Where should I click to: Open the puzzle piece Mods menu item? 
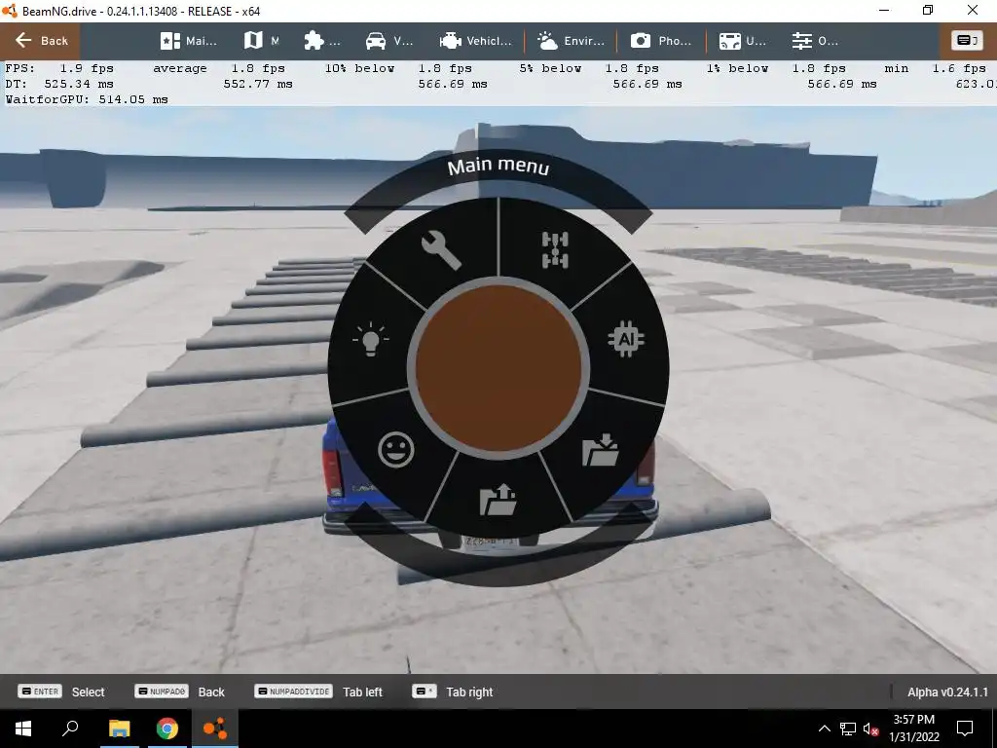coord(321,41)
